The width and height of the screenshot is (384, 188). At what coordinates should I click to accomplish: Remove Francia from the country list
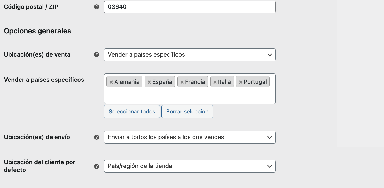pos(182,82)
